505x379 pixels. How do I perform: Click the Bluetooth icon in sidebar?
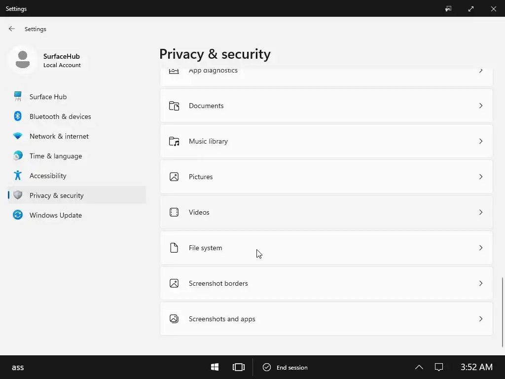[x=18, y=116]
